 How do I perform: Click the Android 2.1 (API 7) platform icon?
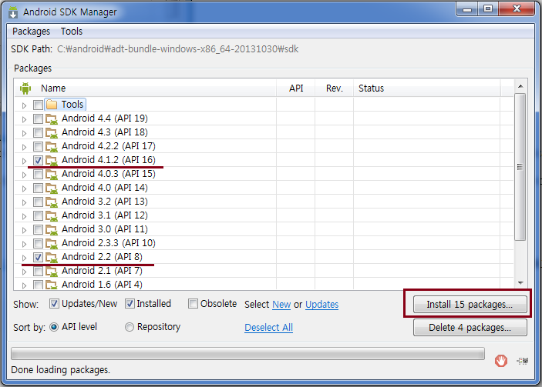point(52,271)
